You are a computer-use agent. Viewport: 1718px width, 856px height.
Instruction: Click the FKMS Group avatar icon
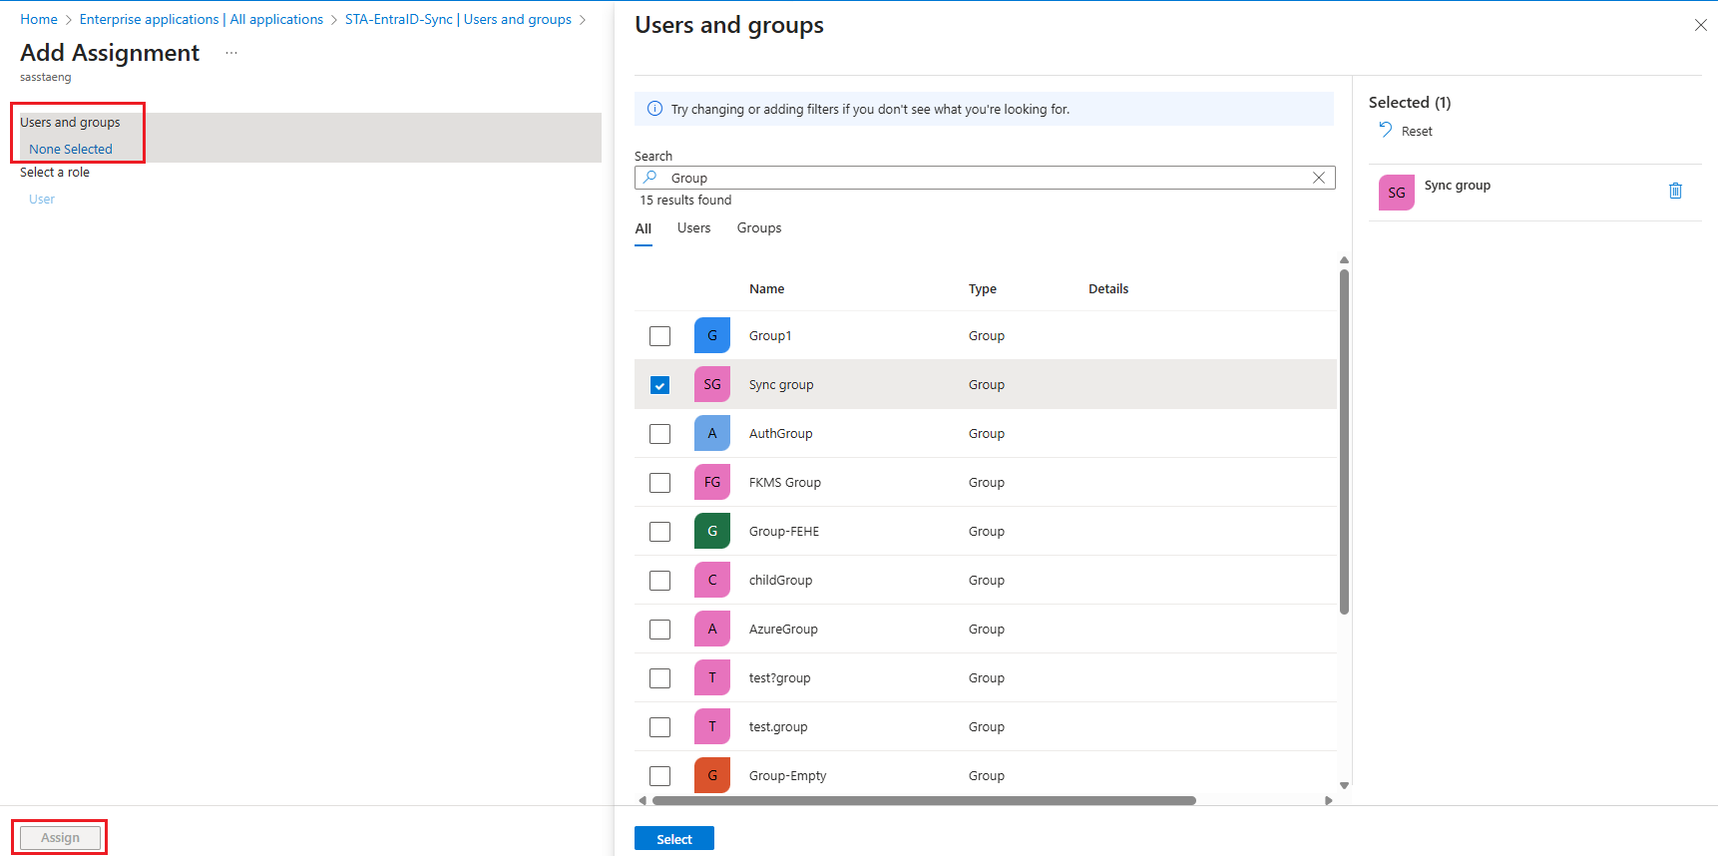pyautogui.click(x=711, y=482)
